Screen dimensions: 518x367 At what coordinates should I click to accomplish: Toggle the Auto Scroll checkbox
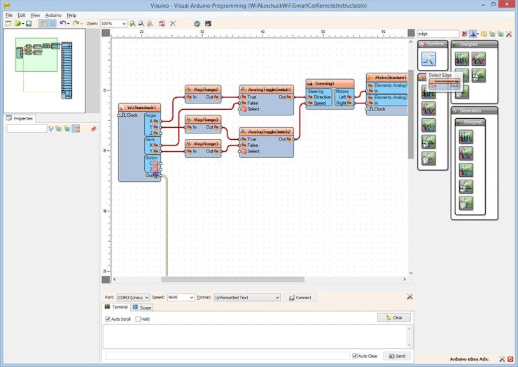pos(108,319)
